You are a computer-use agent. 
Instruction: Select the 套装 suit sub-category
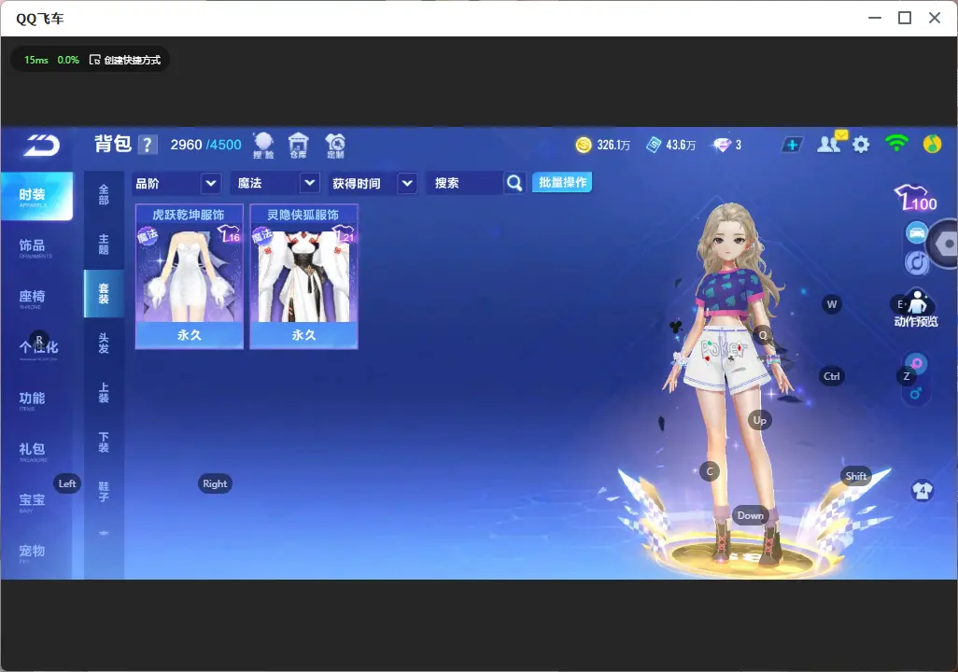[104, 294]
